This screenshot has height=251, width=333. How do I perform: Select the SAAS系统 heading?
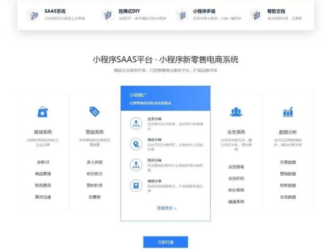tap(55, 11)
